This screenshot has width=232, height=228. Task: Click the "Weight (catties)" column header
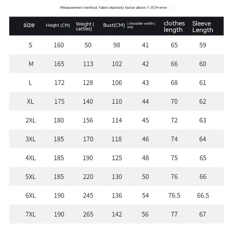[x=85, y=26]
